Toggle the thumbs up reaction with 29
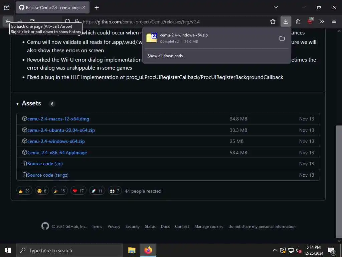 coord(24,191)
